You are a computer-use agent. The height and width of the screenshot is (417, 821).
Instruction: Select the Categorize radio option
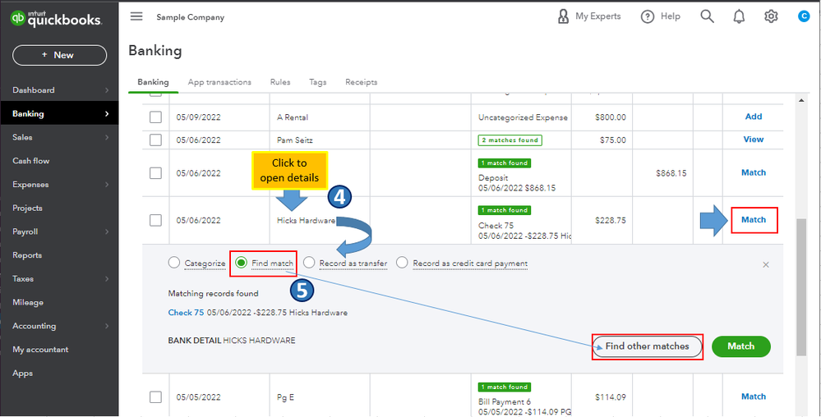point(174,263)
